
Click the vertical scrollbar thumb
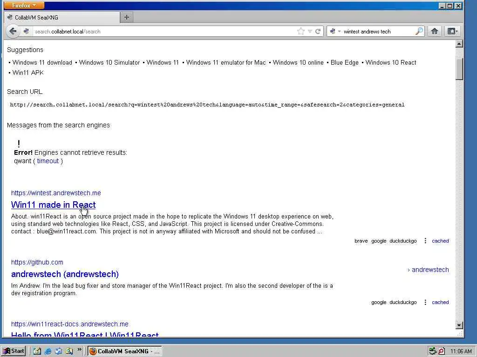click(459, 69)
